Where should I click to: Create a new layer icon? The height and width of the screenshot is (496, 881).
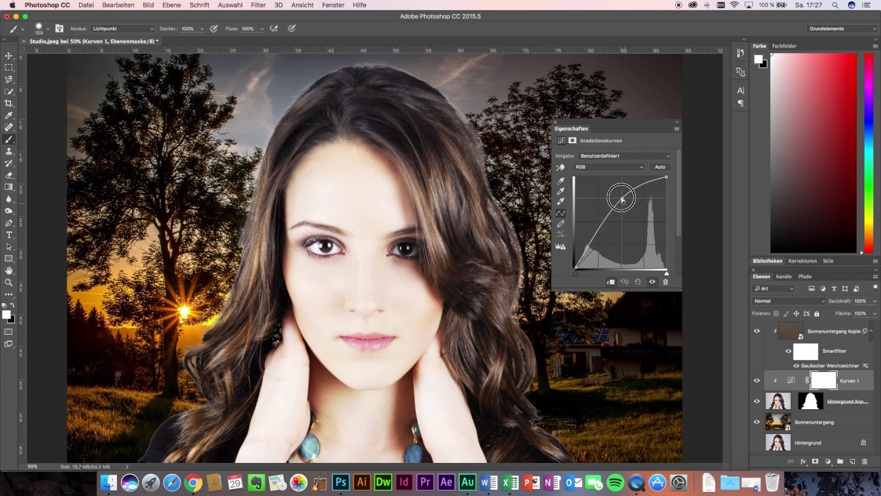tap(852, 462)
